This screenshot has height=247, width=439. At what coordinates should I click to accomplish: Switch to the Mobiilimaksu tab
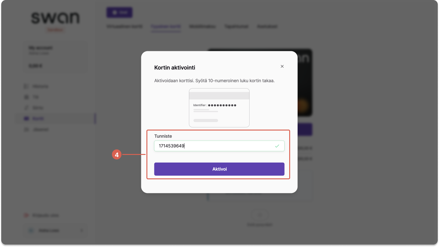[x=202, y=27]
